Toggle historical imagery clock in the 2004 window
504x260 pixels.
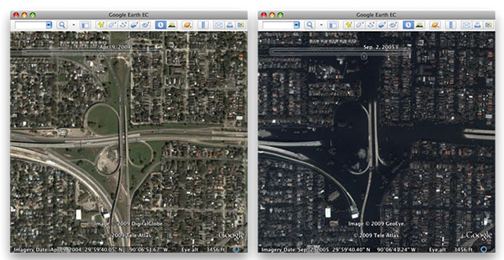click(x=161, y=25)
